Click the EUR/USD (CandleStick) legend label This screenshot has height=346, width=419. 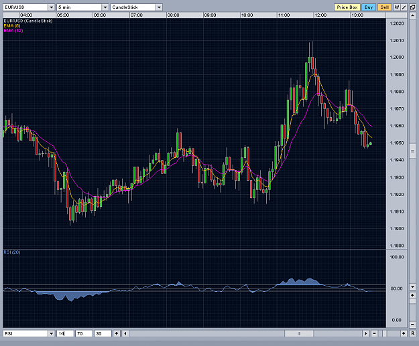(x=28, y=21)
